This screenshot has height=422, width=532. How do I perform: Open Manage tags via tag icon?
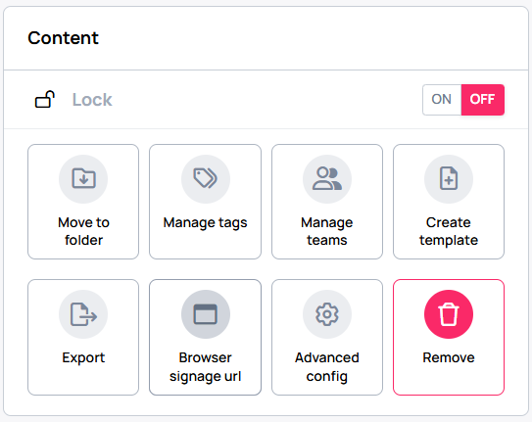tap(206, 178)
